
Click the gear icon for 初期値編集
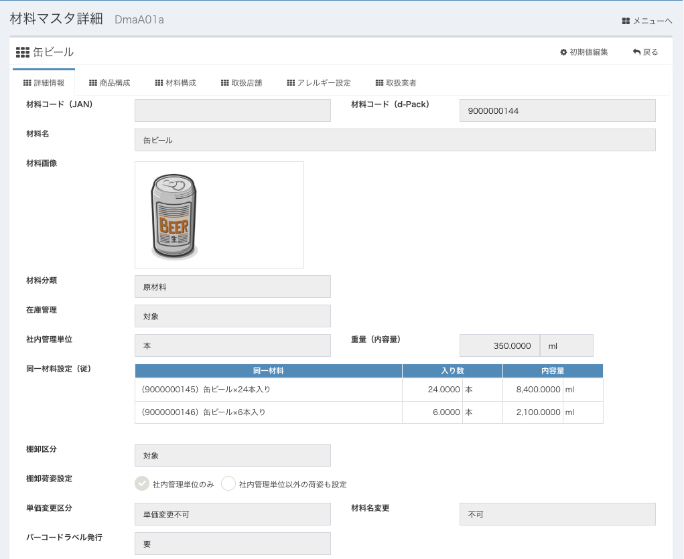pyautogui.click(x=563, y=52)
